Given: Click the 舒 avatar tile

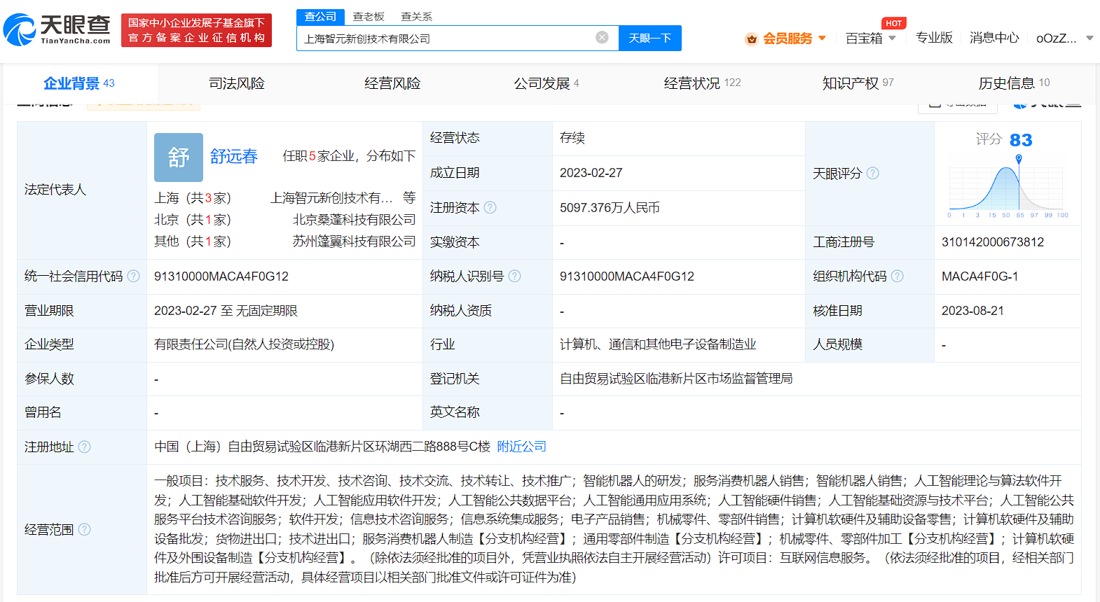Looking at the screenshot, I should (x=179, y=157).
